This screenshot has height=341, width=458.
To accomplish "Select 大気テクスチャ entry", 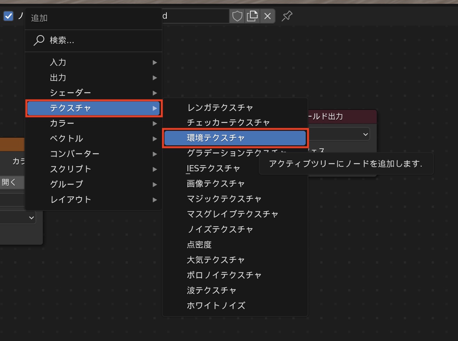I will (216, 260).
